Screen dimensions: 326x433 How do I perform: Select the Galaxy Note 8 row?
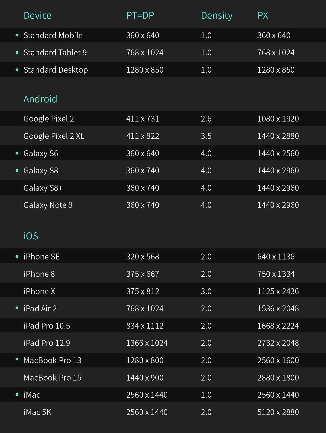[x=163, y=205]
